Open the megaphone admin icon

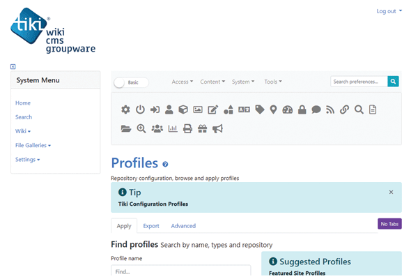pyautogui.click(x=217, y=128)
